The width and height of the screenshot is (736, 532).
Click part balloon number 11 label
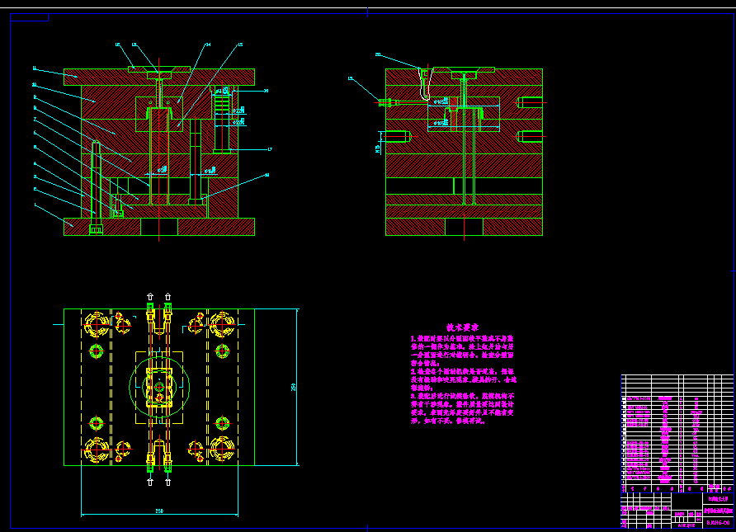pos(35,68)
